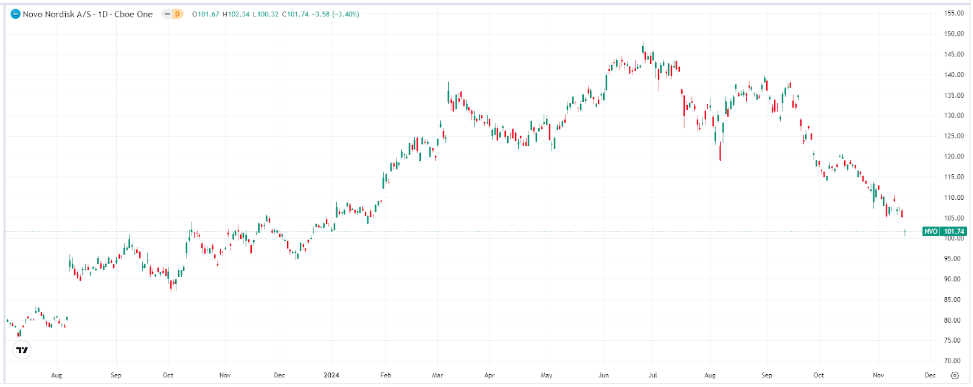This screenshot has height=387, width=973.
Task: Click the 155.00 price axis label
Action: 954,13
